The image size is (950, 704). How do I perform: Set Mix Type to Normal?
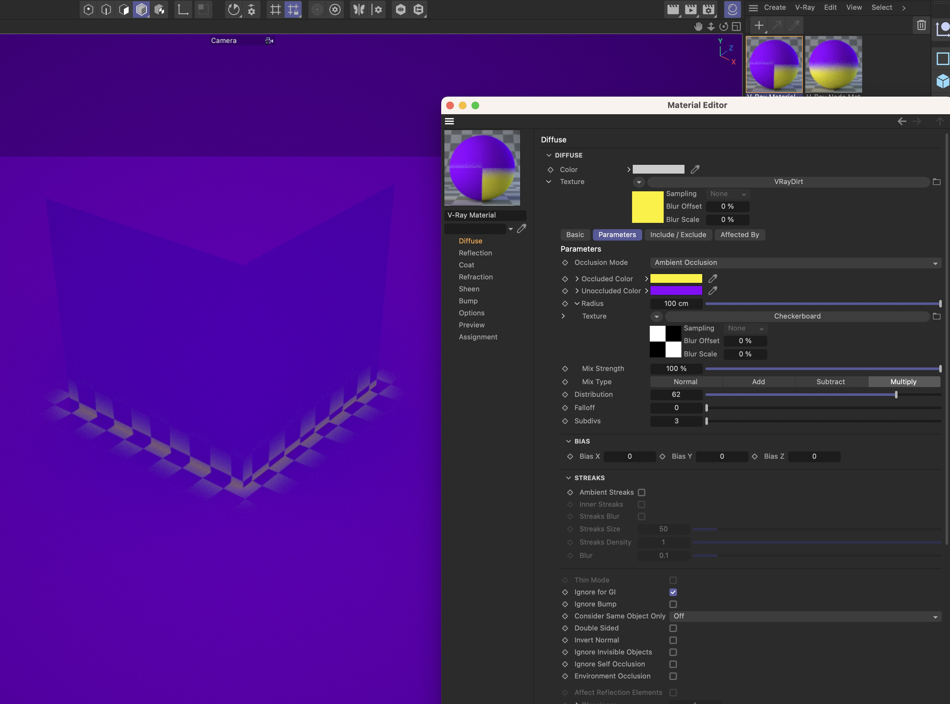click(x=685, y=382)
